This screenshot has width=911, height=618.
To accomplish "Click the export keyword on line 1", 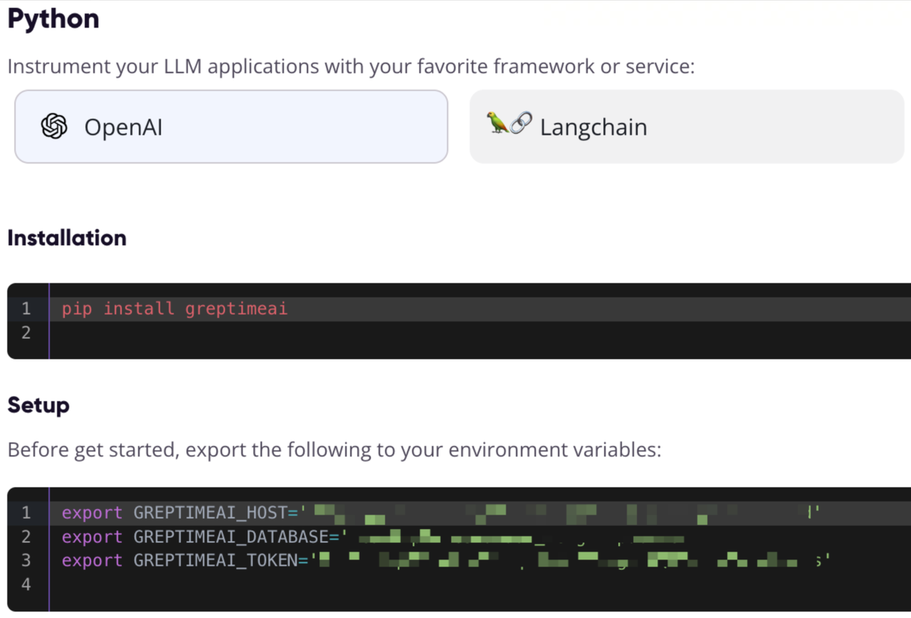I will tap(91, 512).
